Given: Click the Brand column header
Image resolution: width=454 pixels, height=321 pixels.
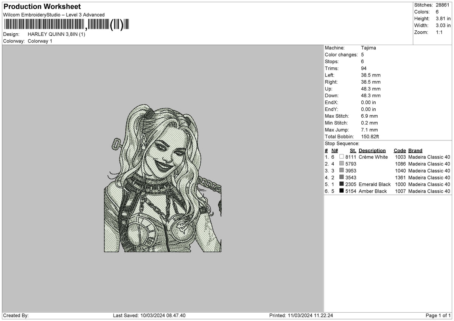Looking at the screenshot, I should pos(415,151).
